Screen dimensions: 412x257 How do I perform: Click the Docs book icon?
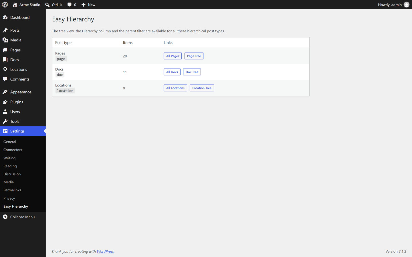pyautogui.click(x=5, y=60)
